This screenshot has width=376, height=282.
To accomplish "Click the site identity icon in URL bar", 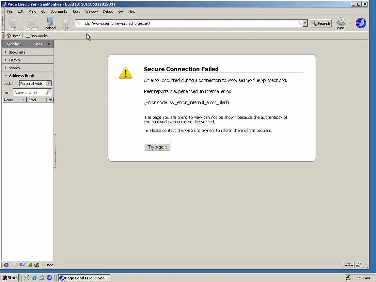I will (79, 23).
